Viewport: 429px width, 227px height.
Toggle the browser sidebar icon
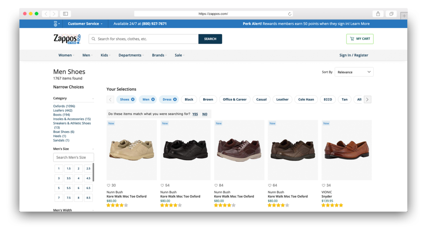click(65, 14)
